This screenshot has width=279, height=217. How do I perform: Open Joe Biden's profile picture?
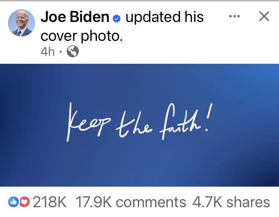[x=22, y=23]
